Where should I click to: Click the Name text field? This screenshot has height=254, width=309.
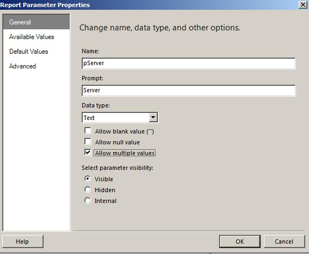click(x=189, y=63)
